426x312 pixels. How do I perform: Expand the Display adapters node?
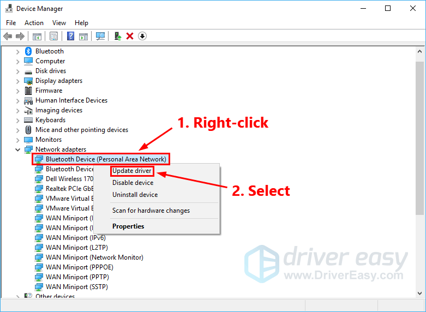17,81
